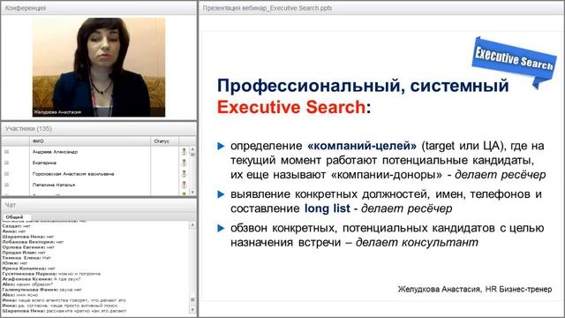565x318 pixels.
Task: Click chat message from Саодат
Action: 16,226
